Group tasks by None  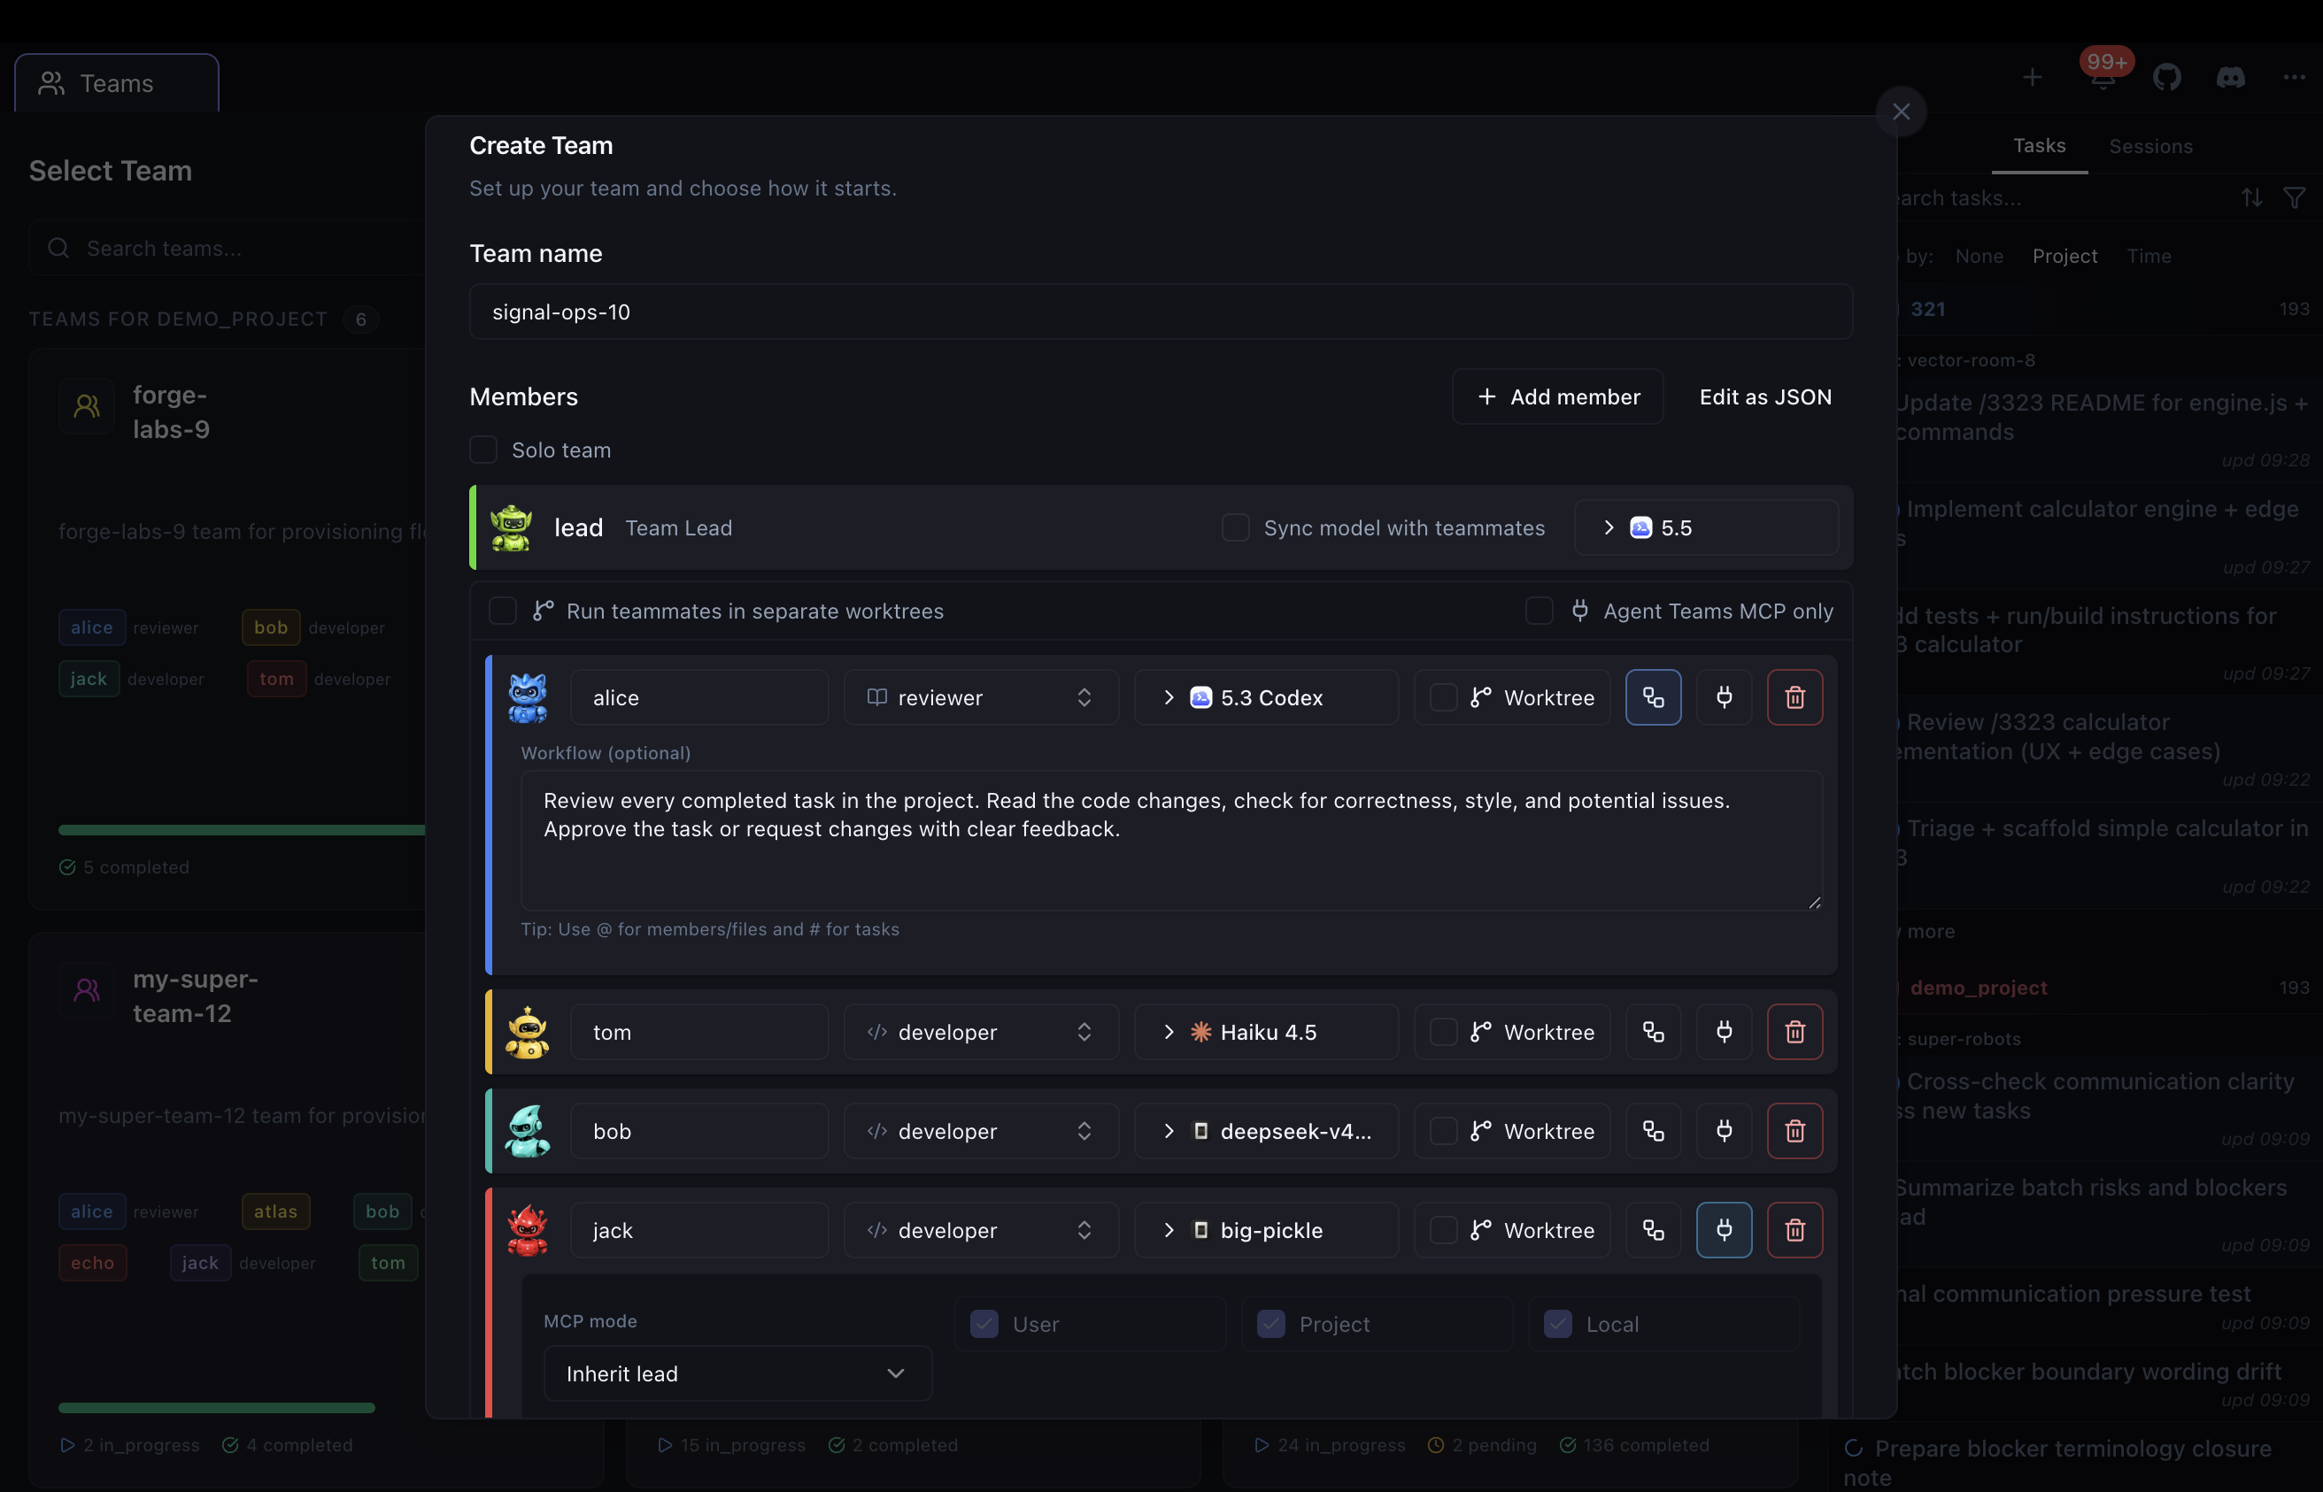tap(1978, 256)
